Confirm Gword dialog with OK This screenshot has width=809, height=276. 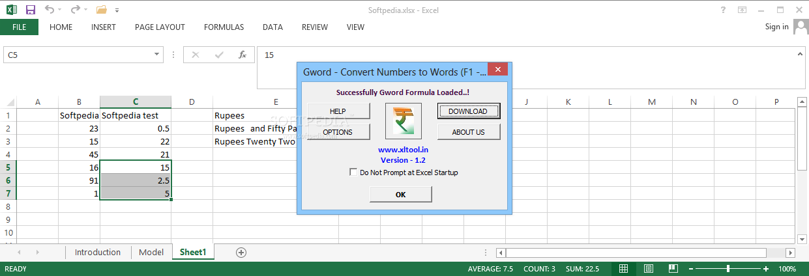coord(400,195)
